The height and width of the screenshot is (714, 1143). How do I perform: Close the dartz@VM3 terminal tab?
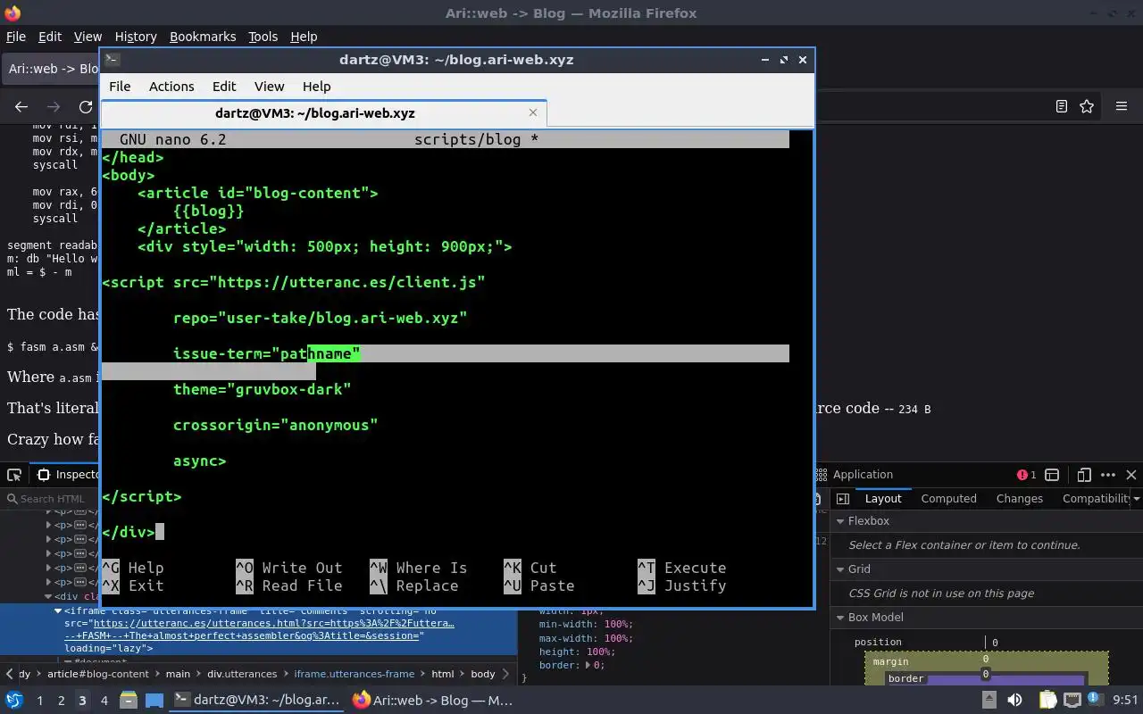coord(533,112)
